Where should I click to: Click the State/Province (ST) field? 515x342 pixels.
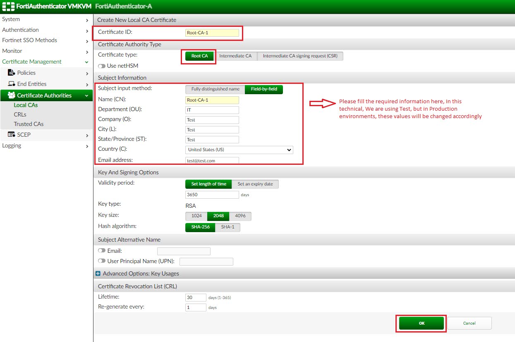point(212,140)
